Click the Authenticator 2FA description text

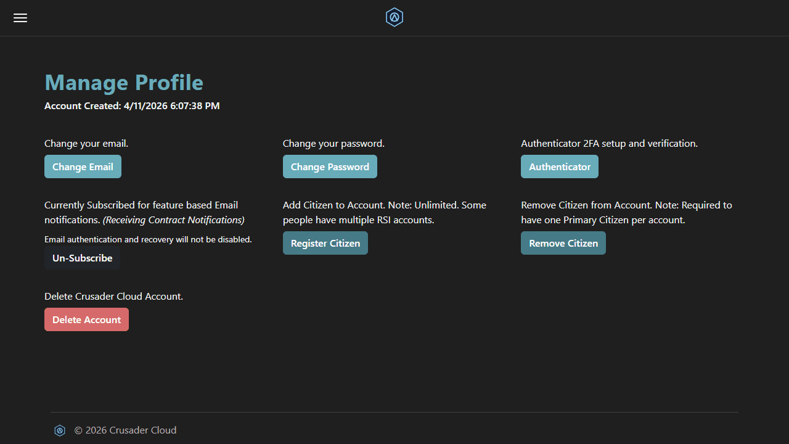click(x=609, y=143)
